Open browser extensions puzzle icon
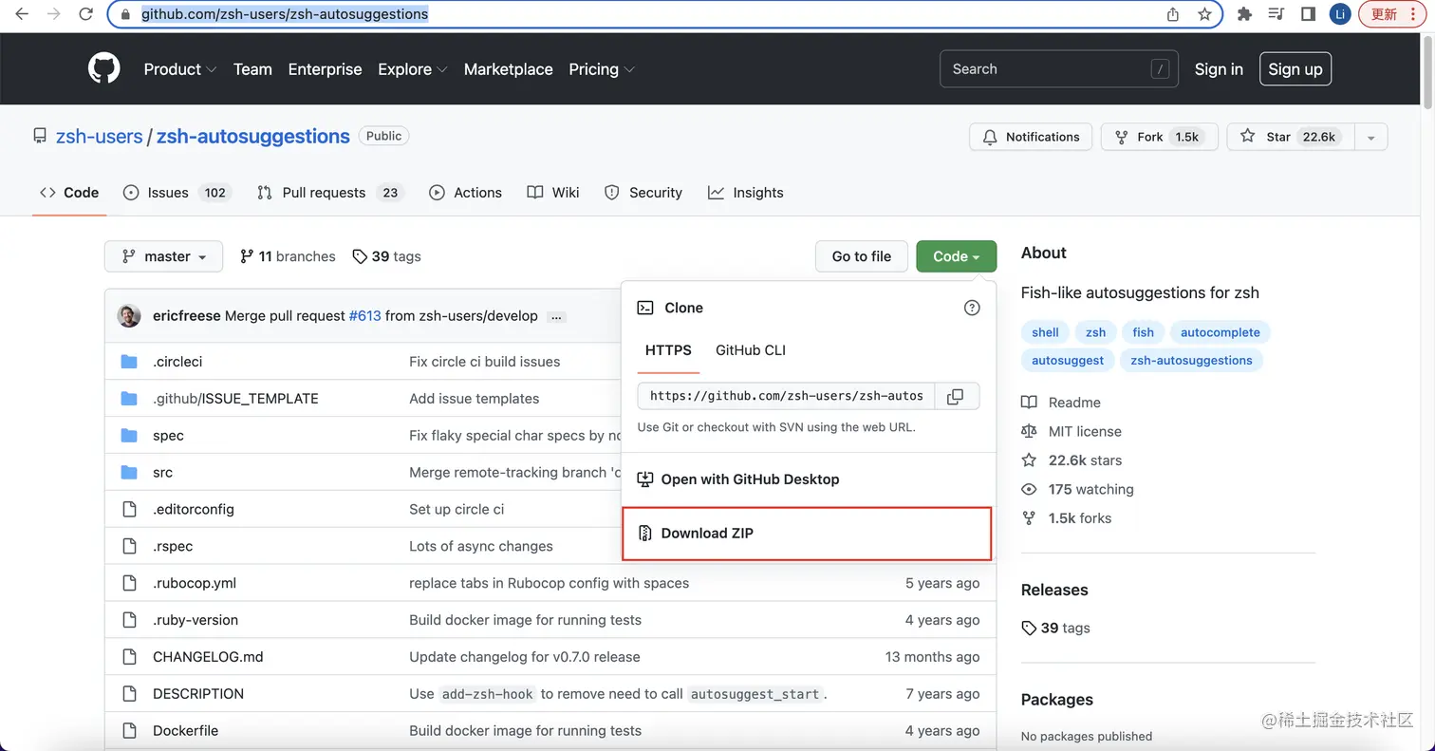 tap(1245, 14)
